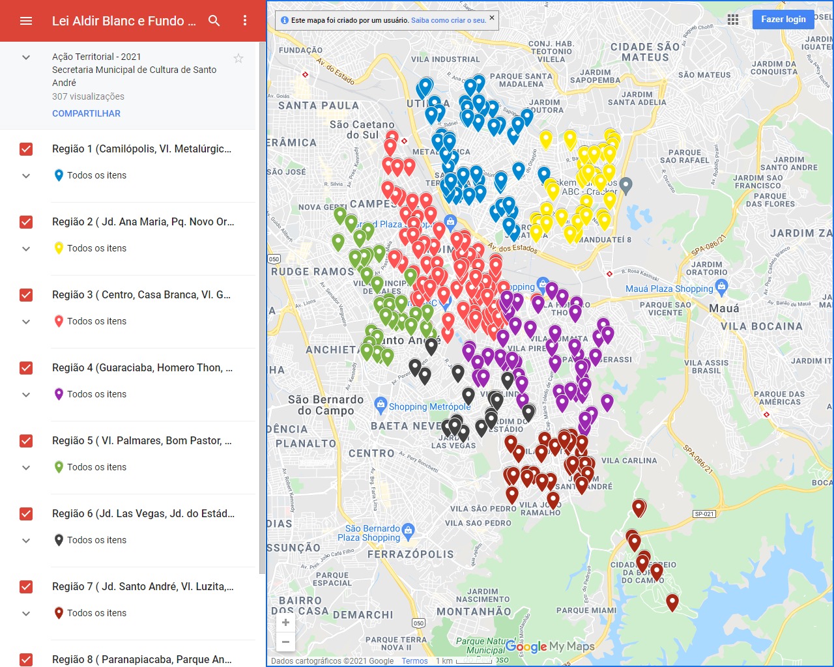The height and width of the screenshot is (667, 834).
Task: Expand items list under Região 1
Action: click(26, 176)
